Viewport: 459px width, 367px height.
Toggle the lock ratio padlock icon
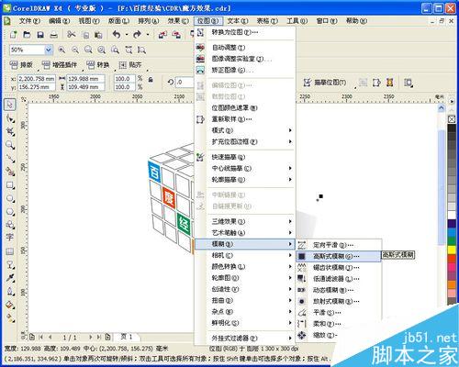click(x=151, y=80)
